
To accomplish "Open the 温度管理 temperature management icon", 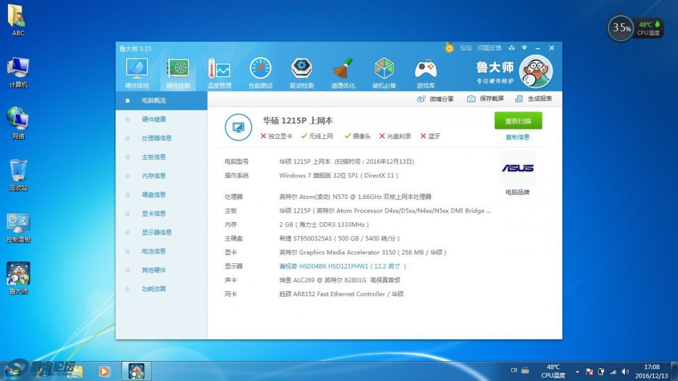I will click(x=219, y=73).
